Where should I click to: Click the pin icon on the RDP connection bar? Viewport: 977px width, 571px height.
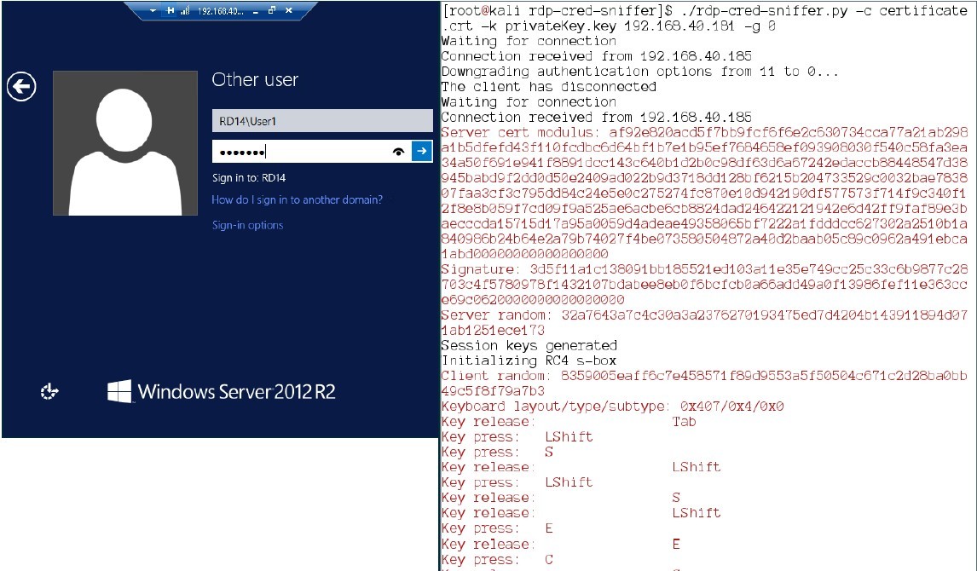(171, 10)
